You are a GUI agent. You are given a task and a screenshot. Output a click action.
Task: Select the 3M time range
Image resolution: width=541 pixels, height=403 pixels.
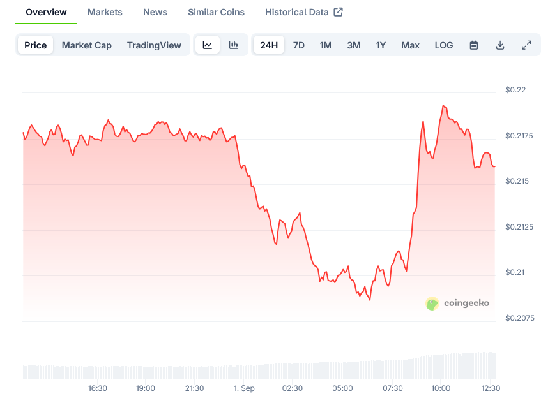pos(354,45)
